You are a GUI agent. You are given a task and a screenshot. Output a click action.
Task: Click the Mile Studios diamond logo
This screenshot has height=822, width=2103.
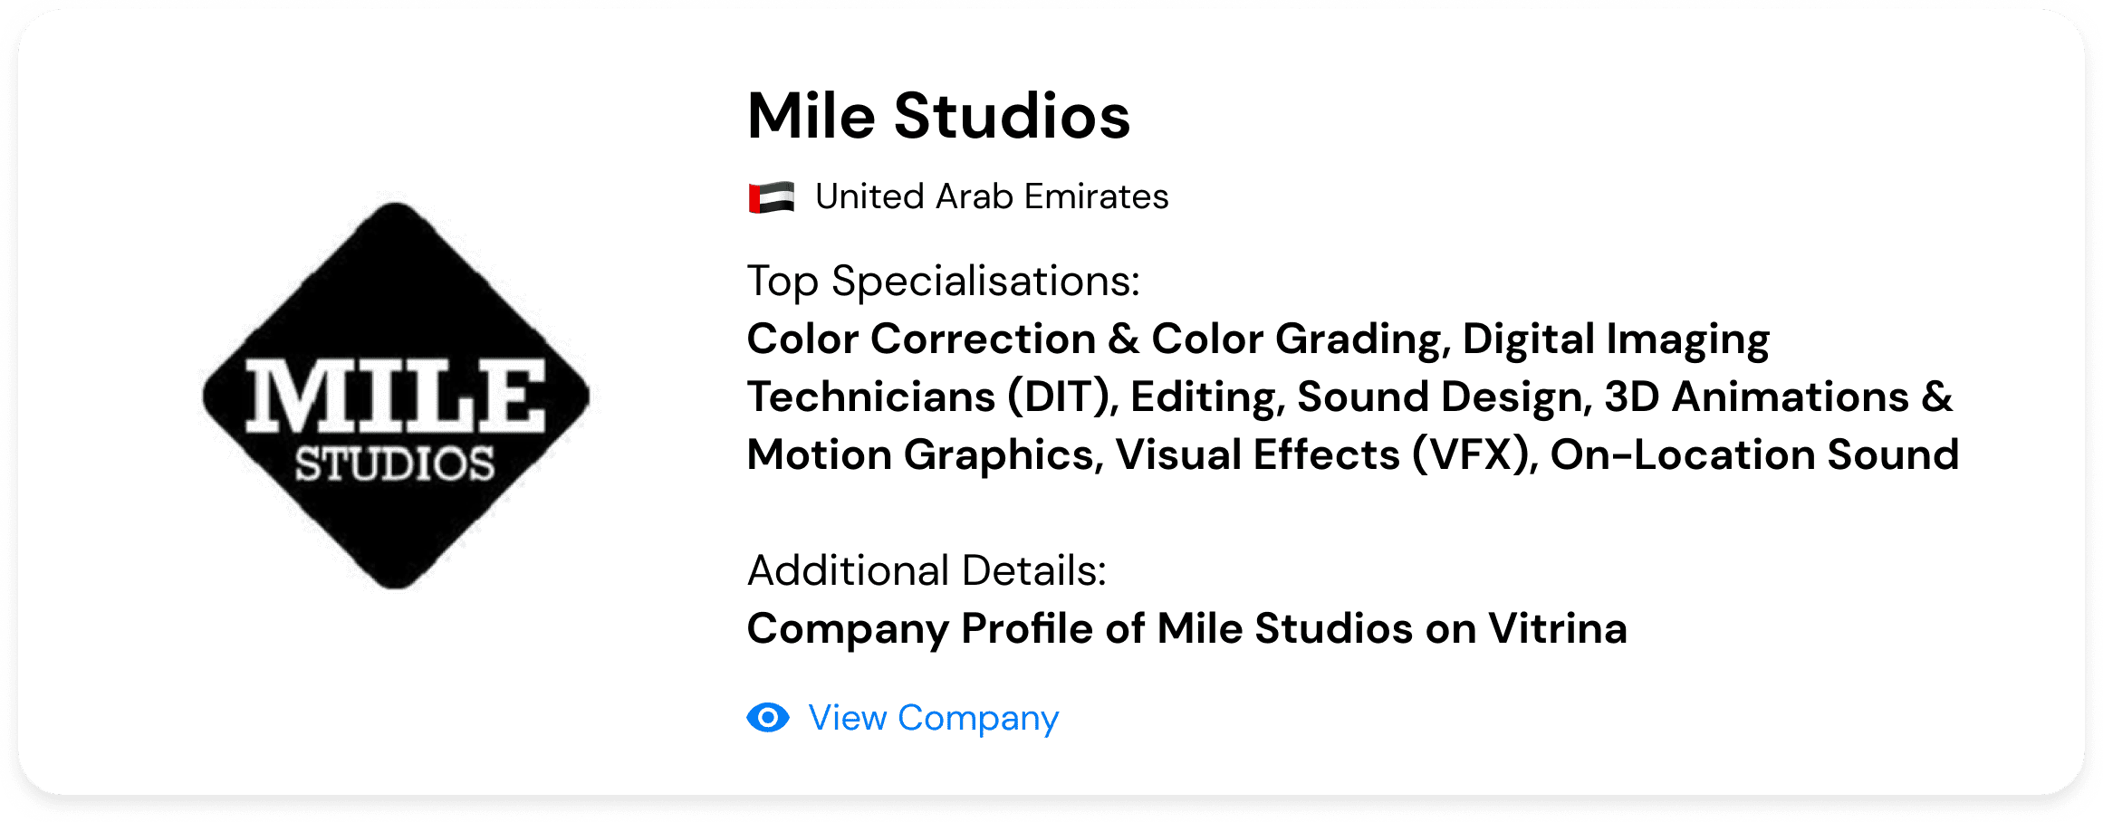(x=396, y=396)
